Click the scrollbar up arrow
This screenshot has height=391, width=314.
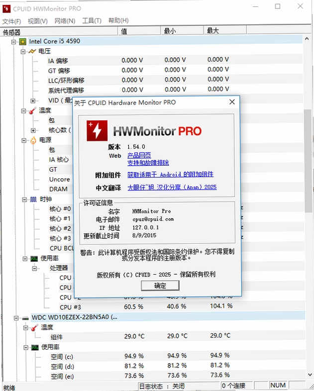coord(307,39)
